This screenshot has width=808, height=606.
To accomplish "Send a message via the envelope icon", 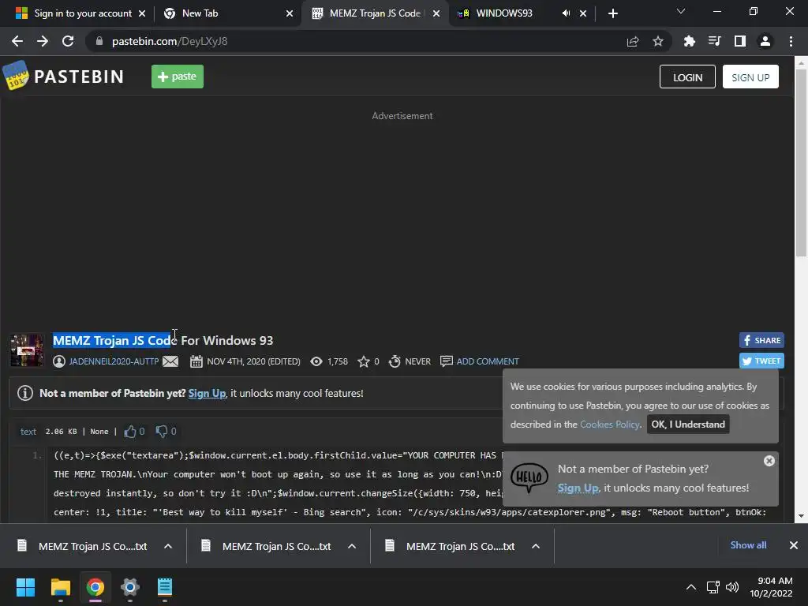I will click(170, 361).
